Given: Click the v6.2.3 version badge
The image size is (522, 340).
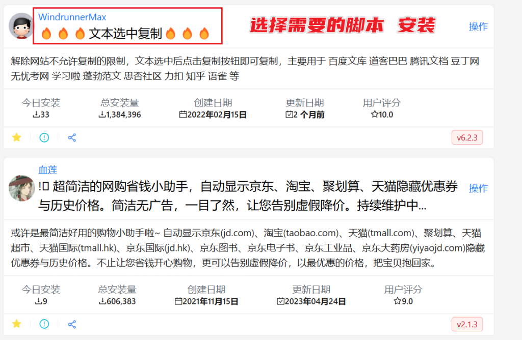Looking at the screenshot, I should pos(467,137).
